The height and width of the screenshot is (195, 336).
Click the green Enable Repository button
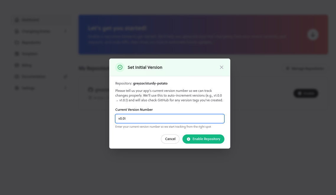[x=203, y=139]
